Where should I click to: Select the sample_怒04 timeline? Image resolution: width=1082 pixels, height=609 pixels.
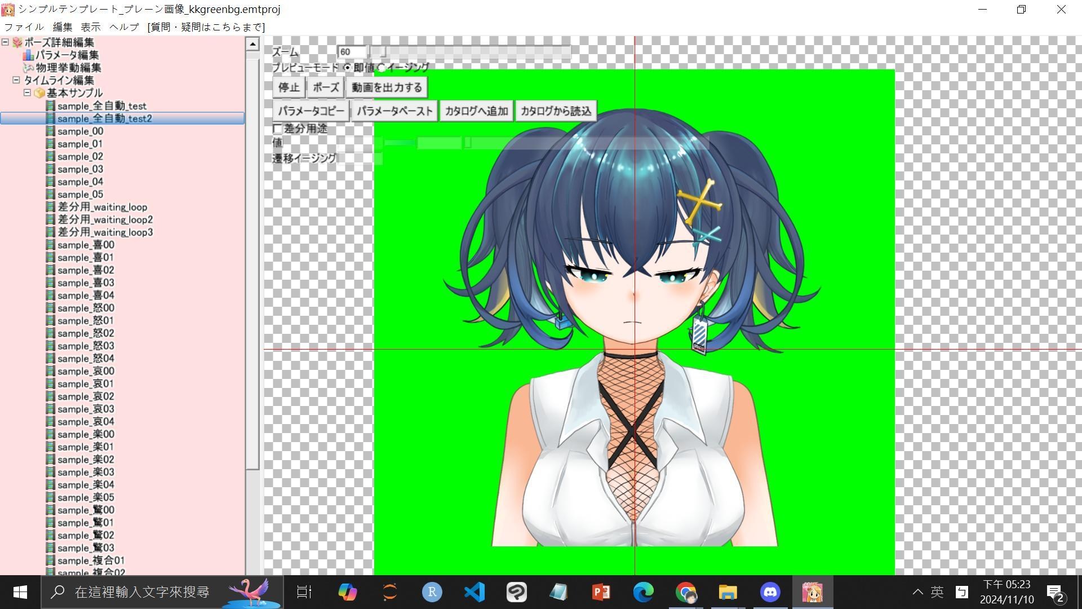click(86, 359)
